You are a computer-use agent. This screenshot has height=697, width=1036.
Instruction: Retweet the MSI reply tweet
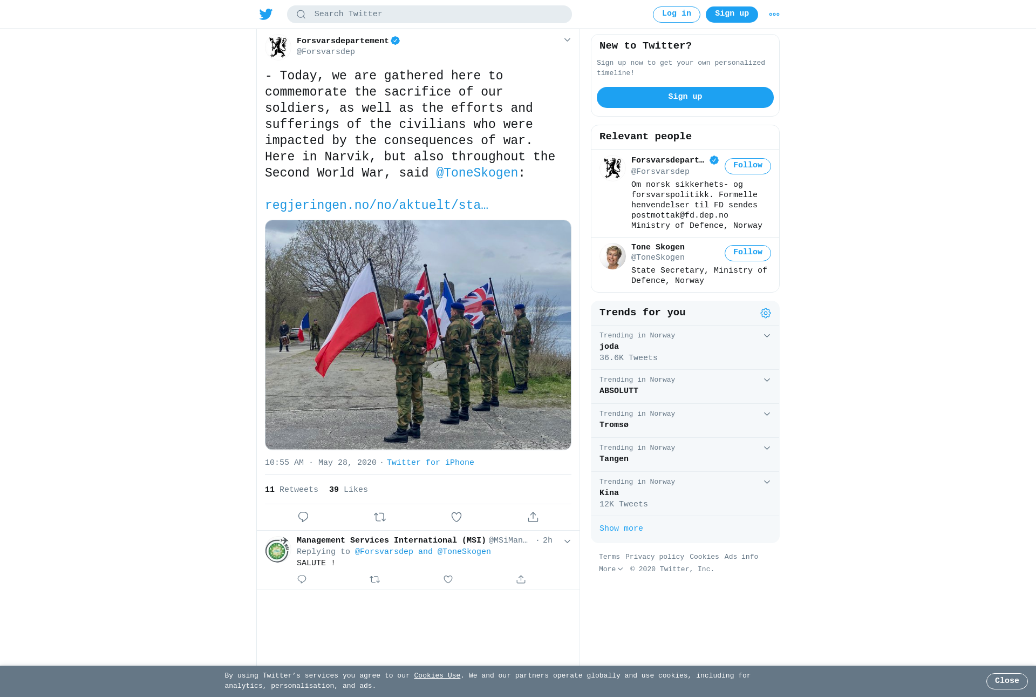(x=375, y=579)
